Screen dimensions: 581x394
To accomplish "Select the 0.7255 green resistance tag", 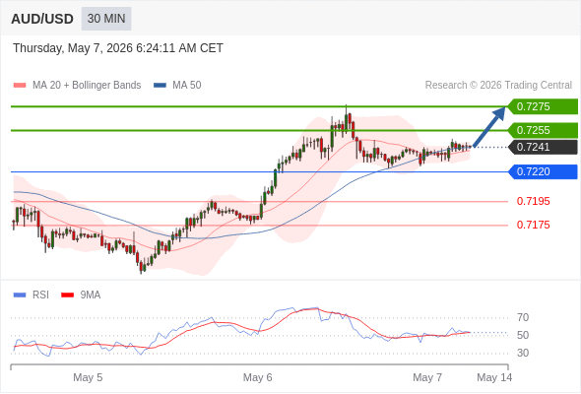I will click(543, 130).
